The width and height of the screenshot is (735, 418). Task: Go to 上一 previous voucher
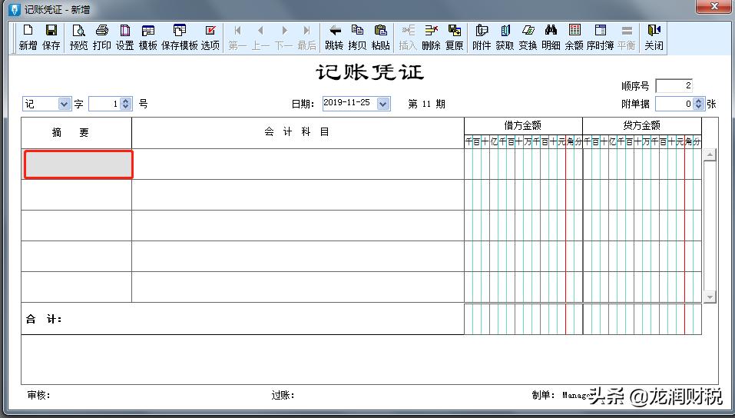tap(260, 31)
